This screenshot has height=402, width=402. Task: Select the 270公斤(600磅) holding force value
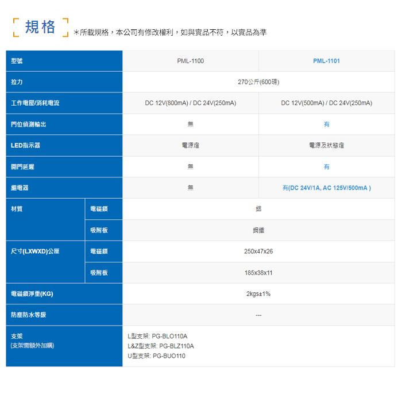coord(258,82)
